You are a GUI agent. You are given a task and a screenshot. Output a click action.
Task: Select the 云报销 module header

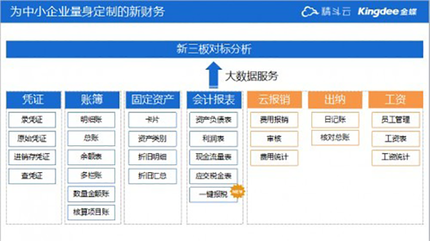coord(275,100)
